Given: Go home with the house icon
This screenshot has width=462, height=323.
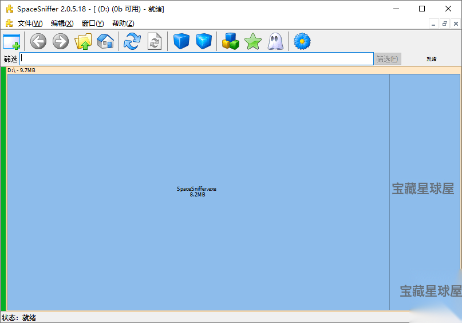Looking at the screenshot, I should click(105, 41).
